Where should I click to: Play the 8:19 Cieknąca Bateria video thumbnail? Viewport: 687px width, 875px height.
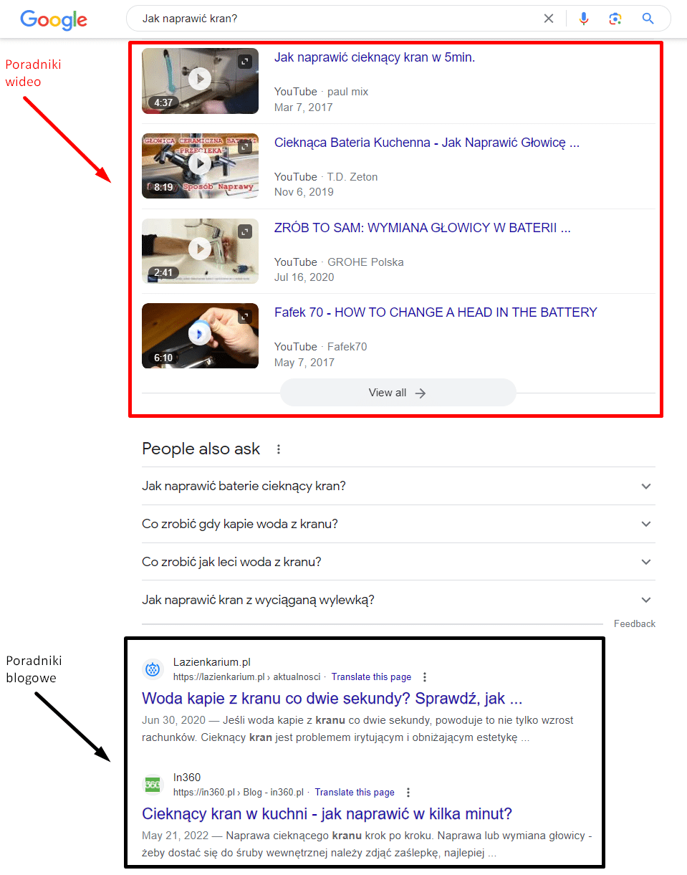pos(200,166)
